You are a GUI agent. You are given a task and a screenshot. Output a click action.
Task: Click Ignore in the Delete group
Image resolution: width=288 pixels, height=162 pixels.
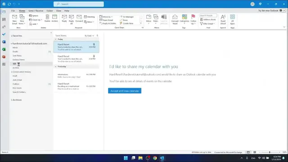click(x=34, y=16)
